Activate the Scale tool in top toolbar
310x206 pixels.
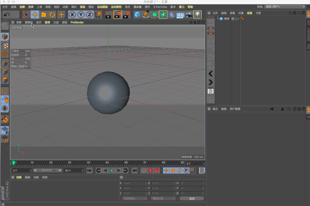click(44, 15)
